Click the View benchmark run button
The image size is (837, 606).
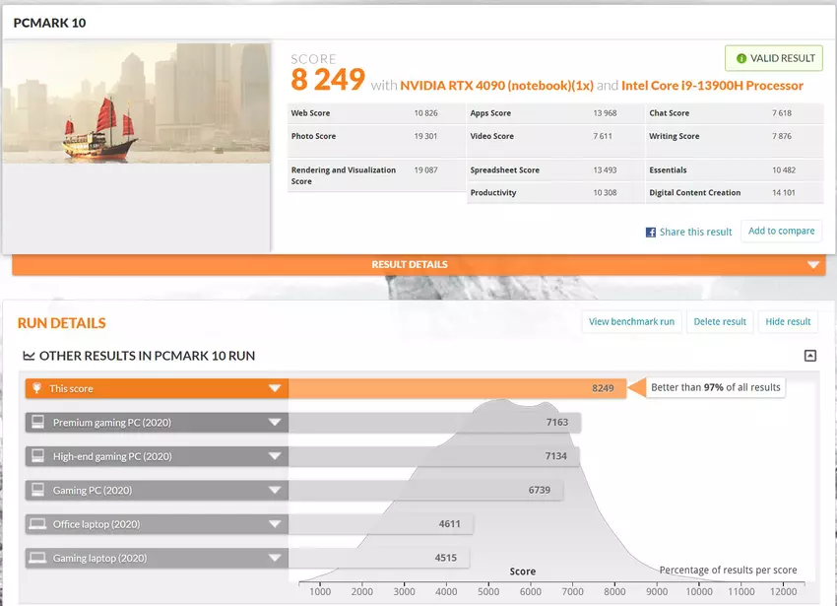click(631, 321)
